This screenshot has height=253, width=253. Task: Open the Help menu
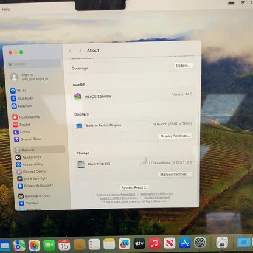click(6, 9)
